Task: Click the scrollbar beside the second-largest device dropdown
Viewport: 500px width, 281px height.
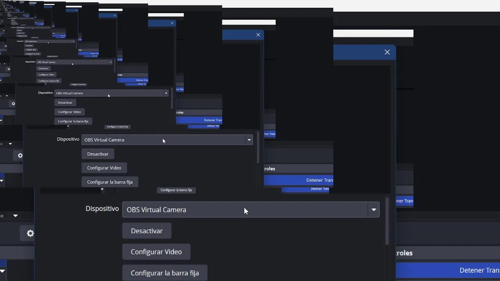Action: pos(258,148)
